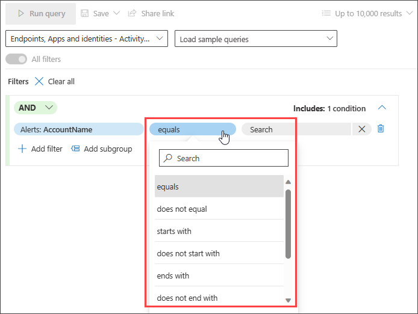Viewport: 418px width, 314px height.
Task: Click the Filters label
Action: pos(18,81)
